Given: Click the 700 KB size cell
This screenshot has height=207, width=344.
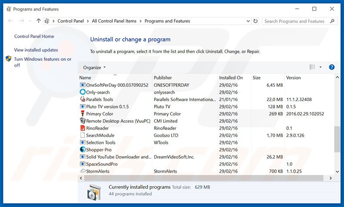Looking at the screenshot, I should point(276,171).
